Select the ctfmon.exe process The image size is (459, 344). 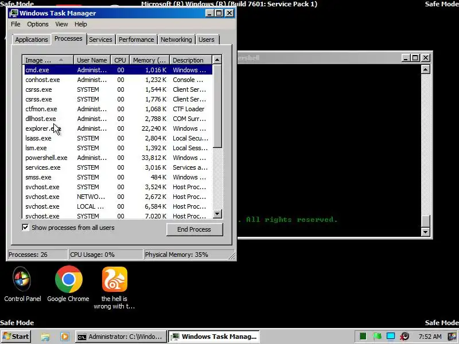tap(118, 109)
